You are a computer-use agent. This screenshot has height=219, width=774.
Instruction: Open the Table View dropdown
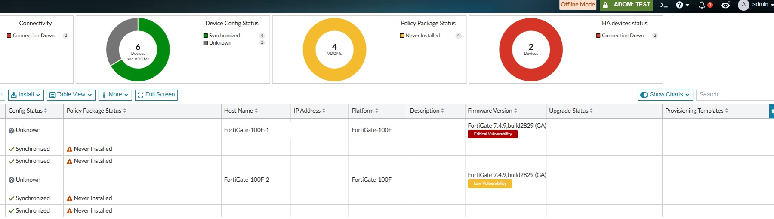coord(71,95)
